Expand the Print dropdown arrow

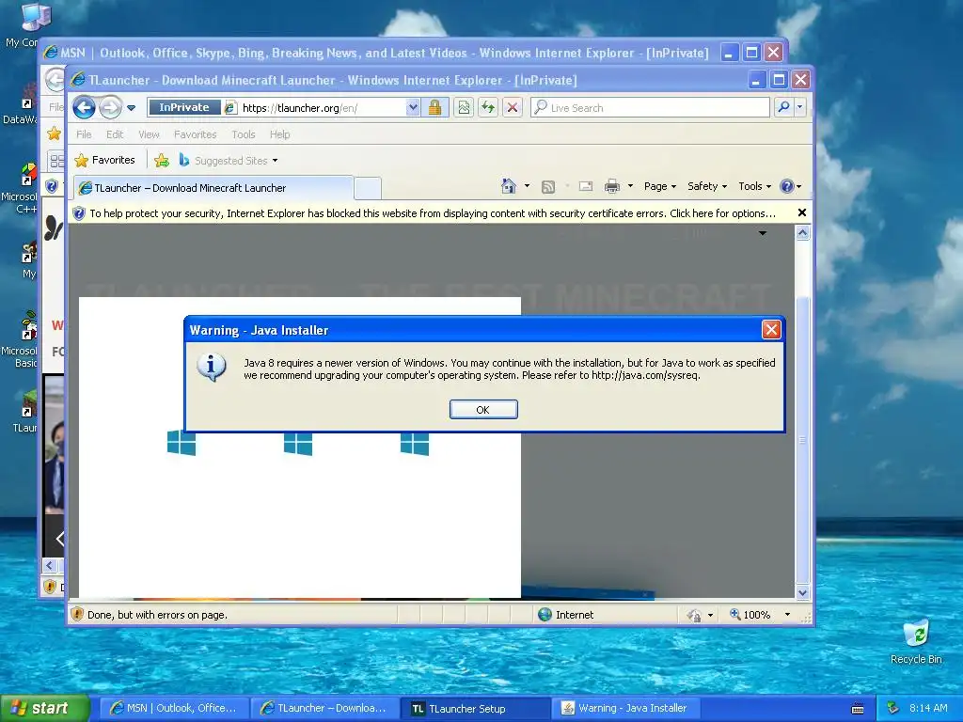tap(630, 186)
